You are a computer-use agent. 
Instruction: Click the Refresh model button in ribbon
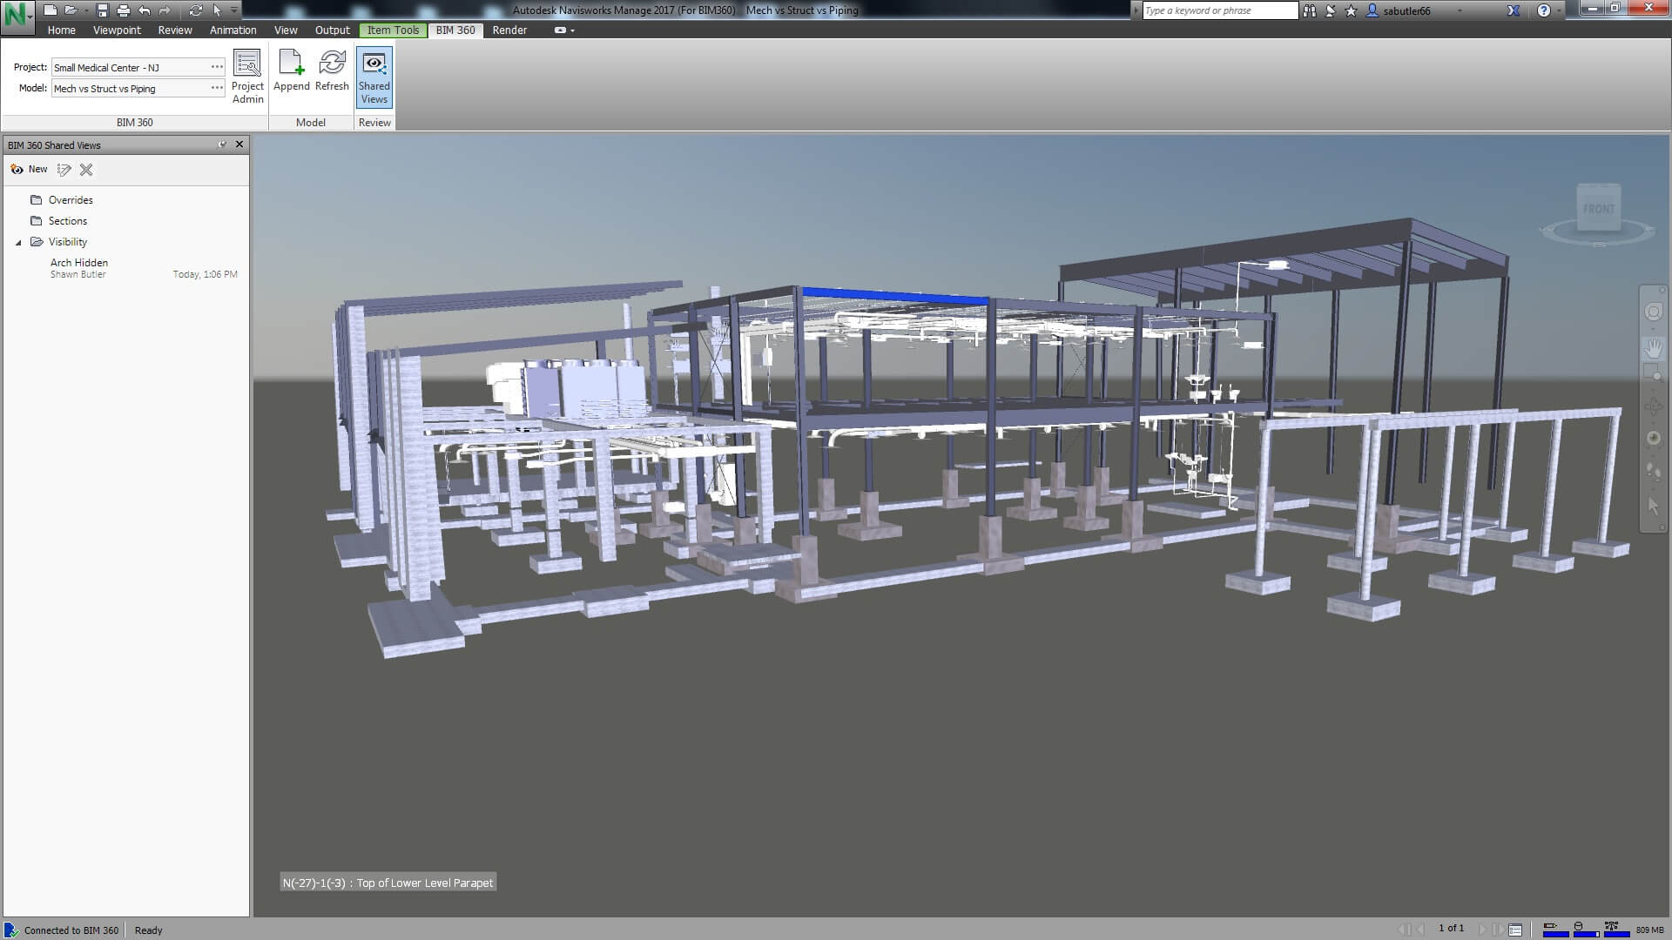tap(332, 71)
